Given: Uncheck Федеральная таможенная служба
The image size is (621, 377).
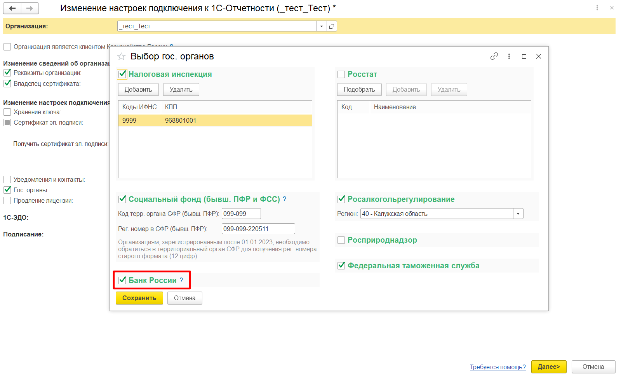Looking at the screenshot, I should click(341, 266).
